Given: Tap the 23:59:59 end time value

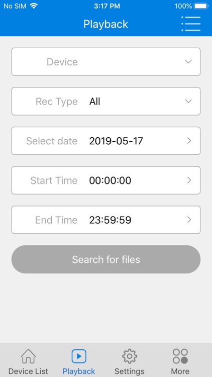Looking at the screenshot, I should (x=111, y=220).
